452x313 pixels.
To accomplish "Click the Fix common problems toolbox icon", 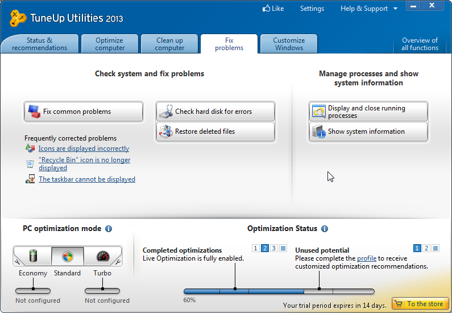I will tap(34, 112).
